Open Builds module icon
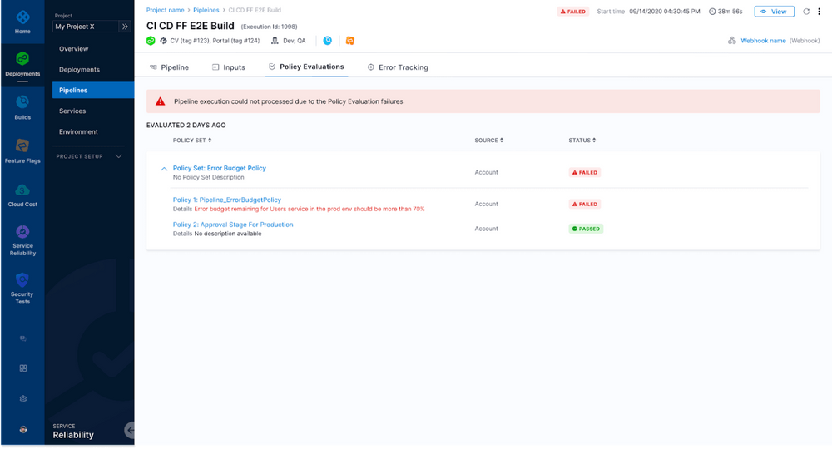This screenshot has height=449, width=832. click(22, 107)
